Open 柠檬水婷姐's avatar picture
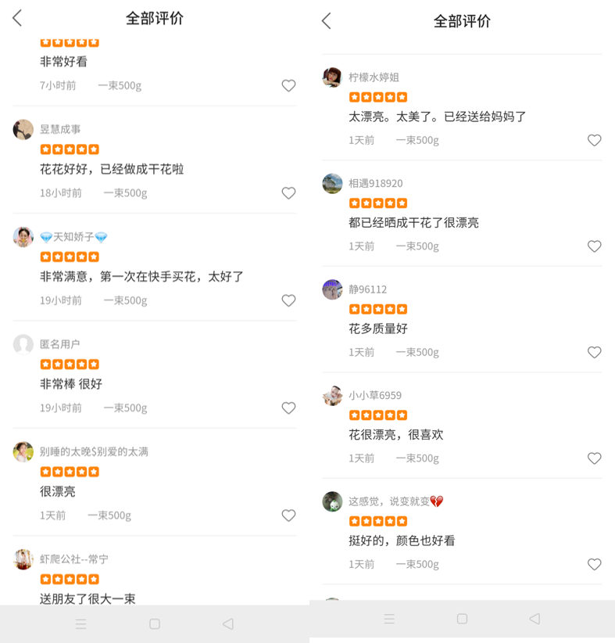Image resolution: width=615 pixels, height=643 pixels. click(x=332, y=77)
